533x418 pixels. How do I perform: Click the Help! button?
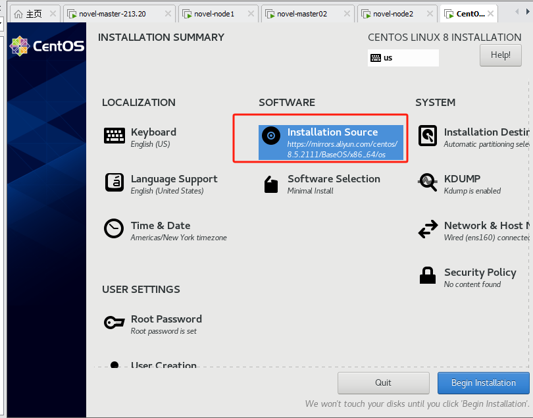coord(500,55)
